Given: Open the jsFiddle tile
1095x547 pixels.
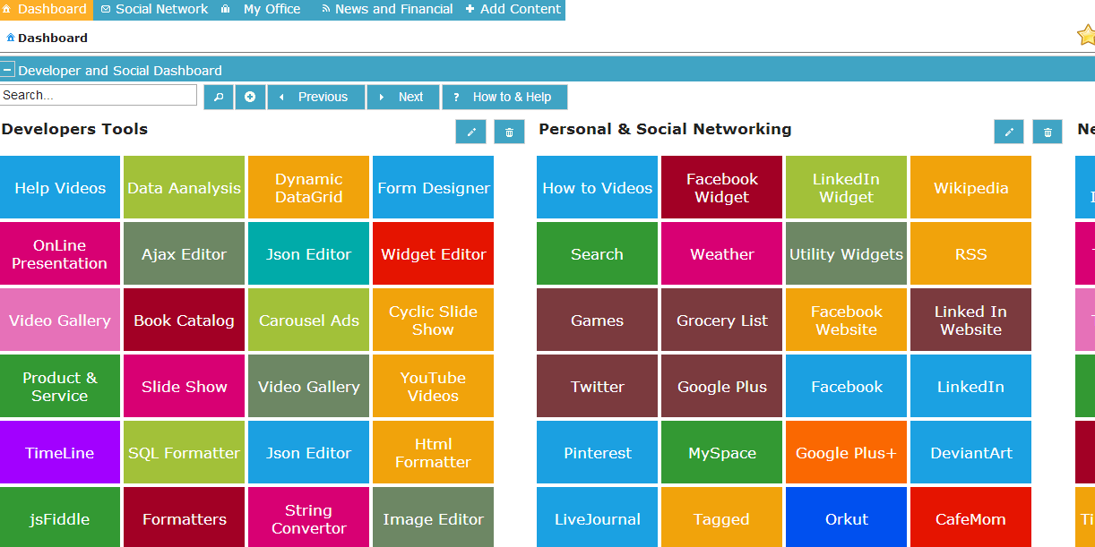Looking at the screenshot, I should (60, 517).
